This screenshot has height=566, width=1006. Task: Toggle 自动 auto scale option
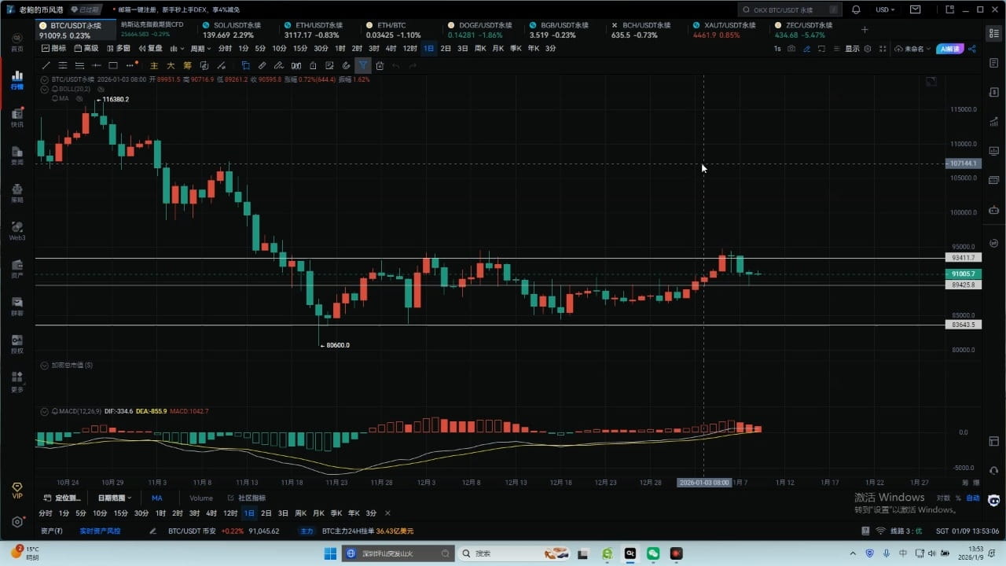click(973, 498)
